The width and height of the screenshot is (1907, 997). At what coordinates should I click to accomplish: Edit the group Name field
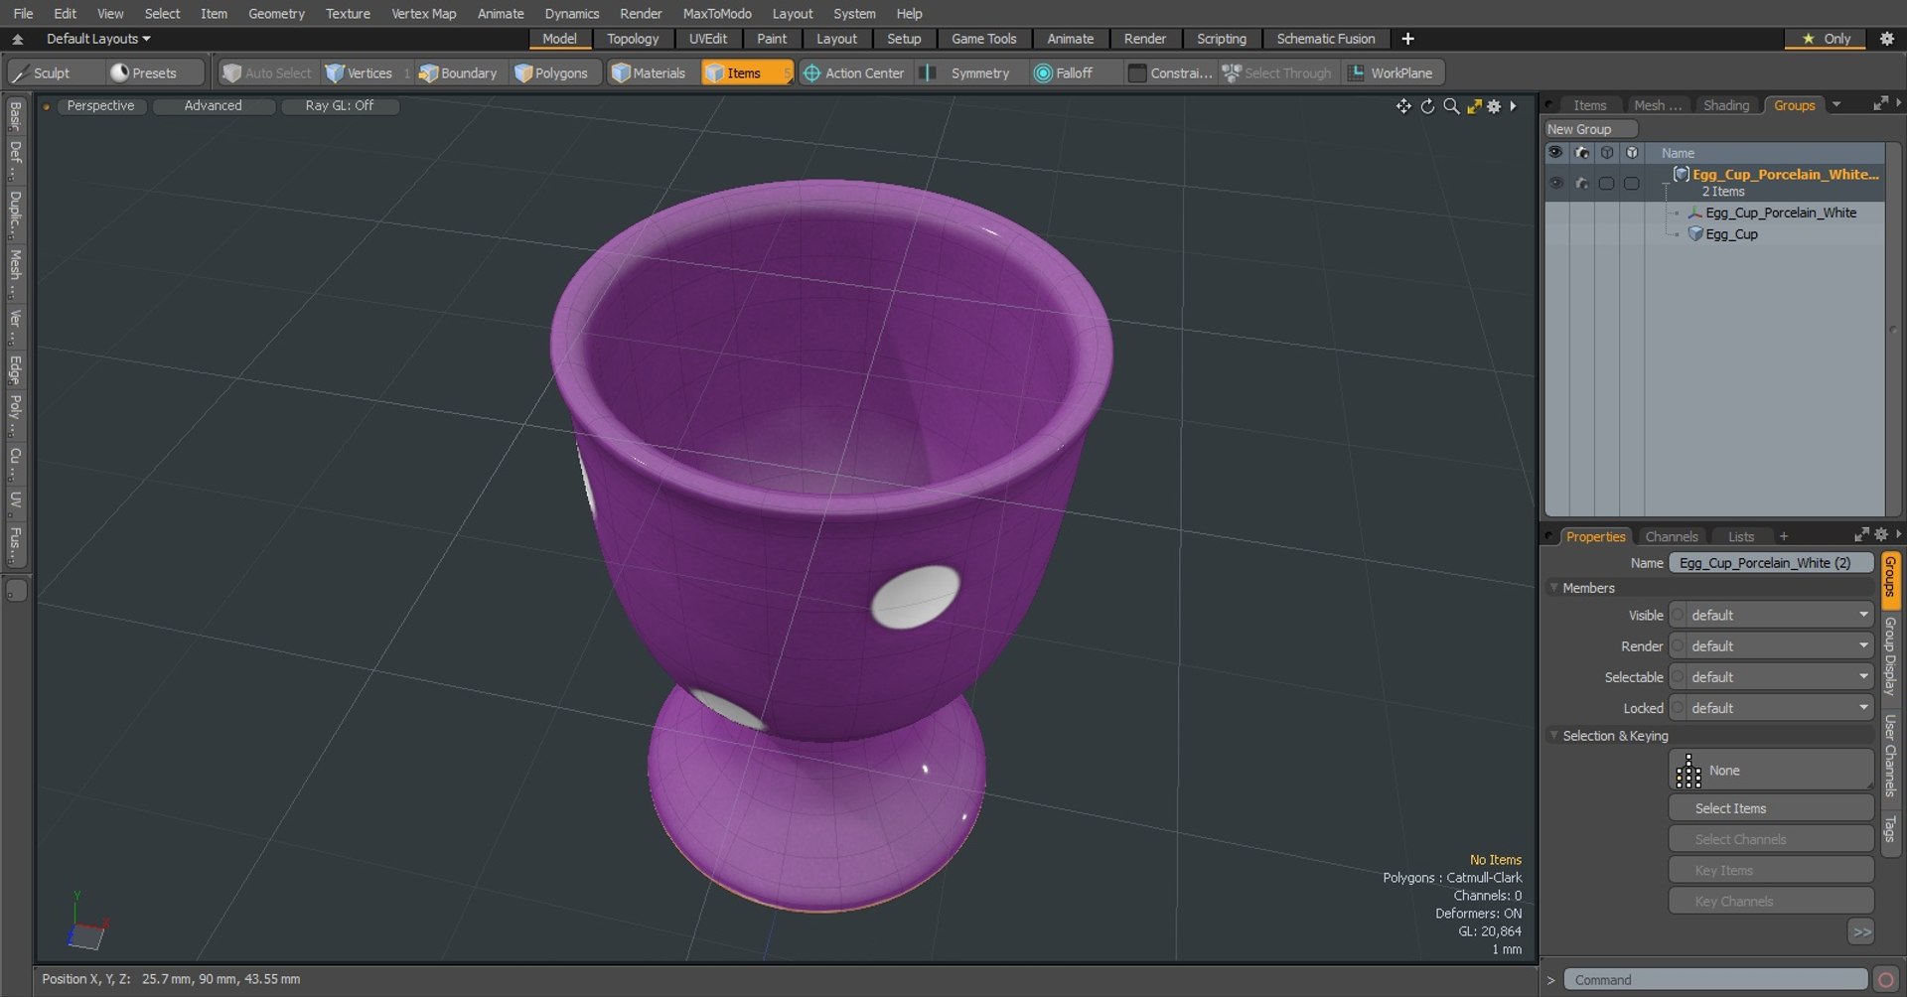[1771, 563]
